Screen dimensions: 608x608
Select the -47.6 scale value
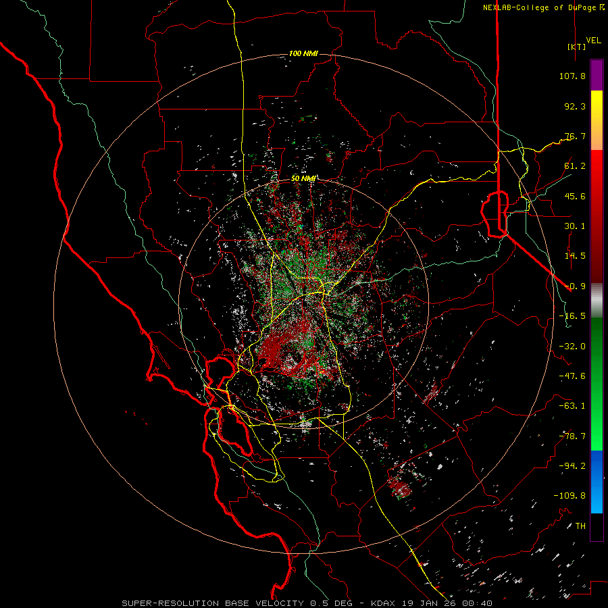point(572,376)
